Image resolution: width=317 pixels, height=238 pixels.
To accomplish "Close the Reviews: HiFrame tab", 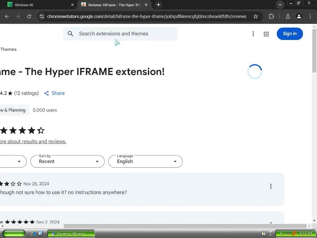I will pos(146,5).
